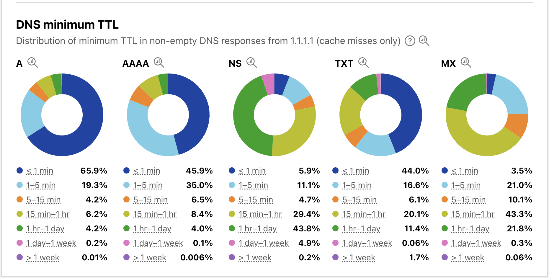
Task: Click the magnifier icon next to NS
Action: tap(251, 63)
